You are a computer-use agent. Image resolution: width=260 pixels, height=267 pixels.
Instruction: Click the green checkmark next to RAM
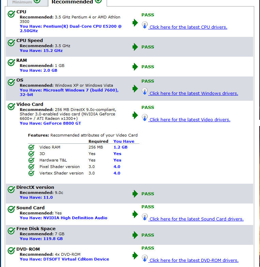pyautogui.click(x=11, y=62)
